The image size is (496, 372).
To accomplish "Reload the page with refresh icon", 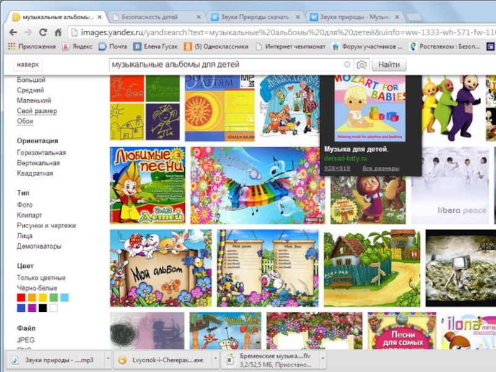I will pos(43,32).
